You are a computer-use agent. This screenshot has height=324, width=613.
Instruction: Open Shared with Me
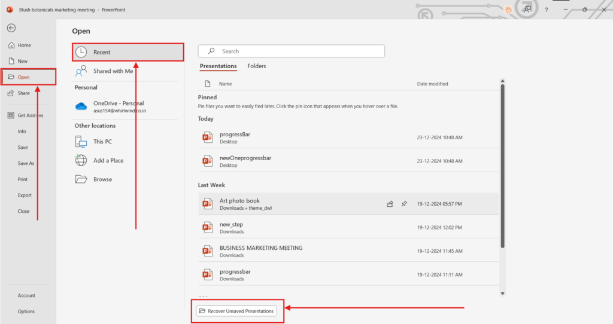tap(113, 71)
